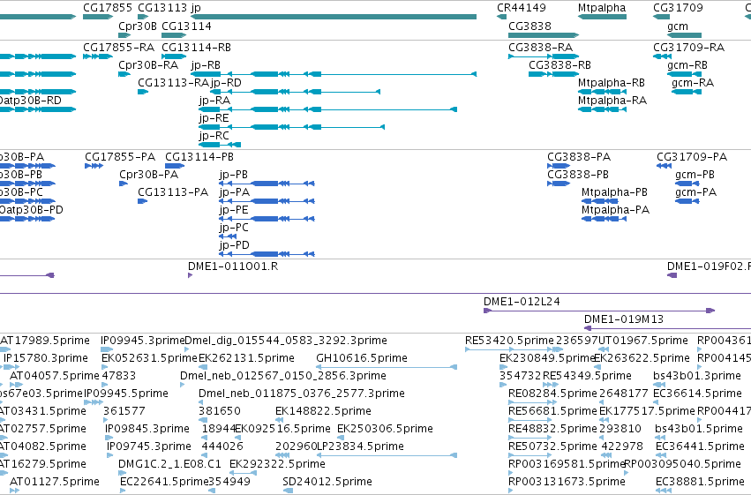Viewport: 751px width, 495px height.
Task: Click protein CG13113-PA label
Action: 173,192
